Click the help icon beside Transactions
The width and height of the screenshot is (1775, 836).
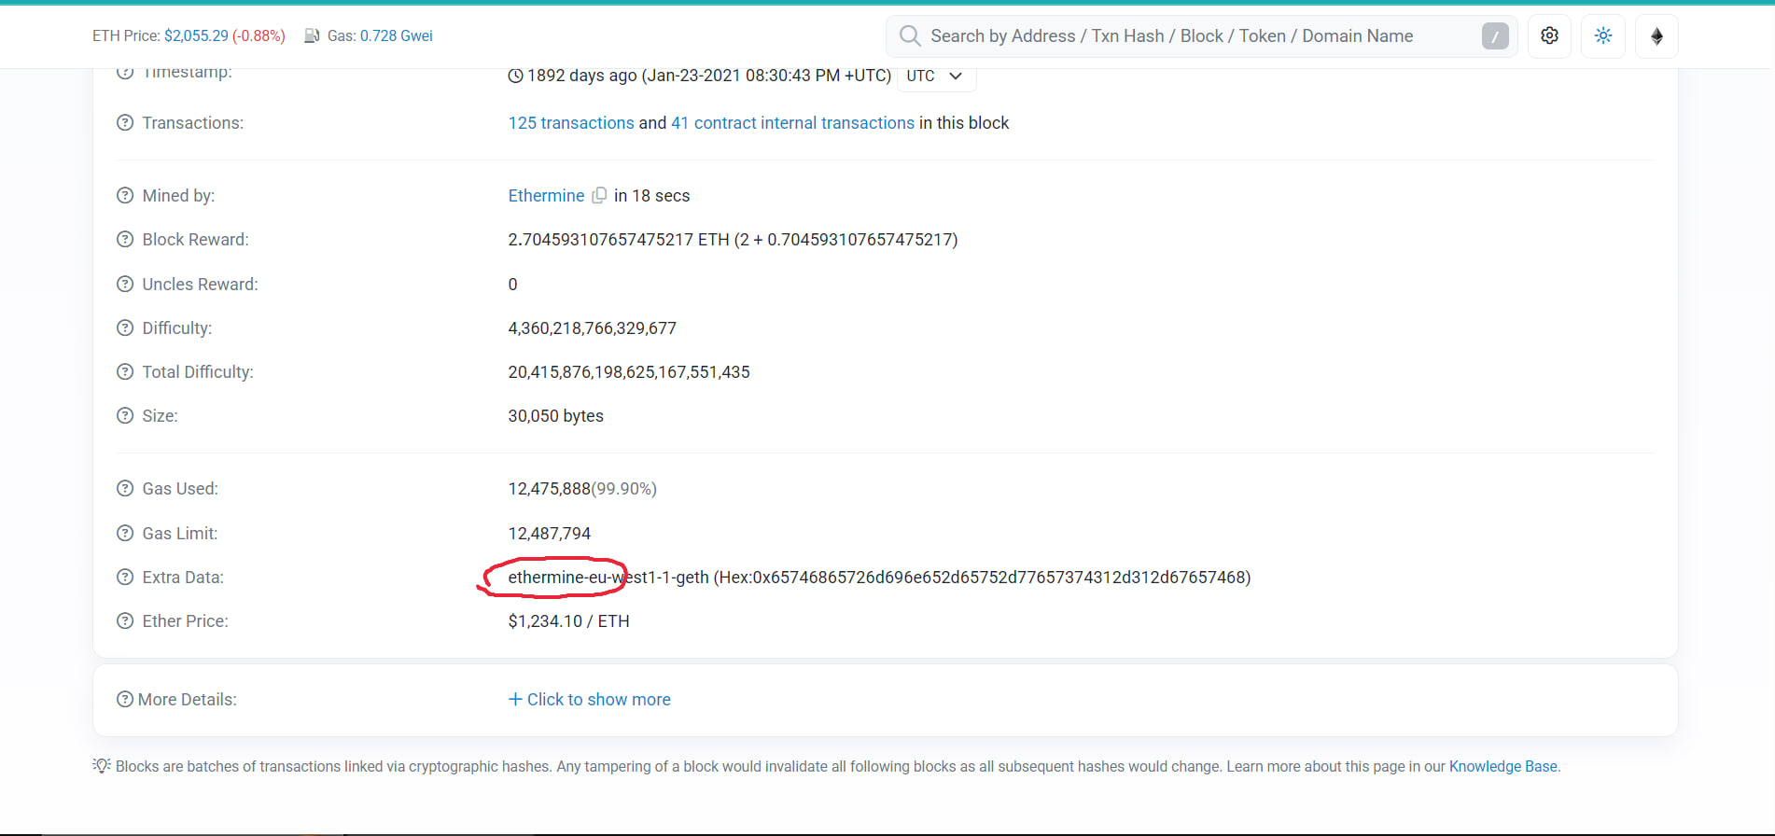click(125, 123)
